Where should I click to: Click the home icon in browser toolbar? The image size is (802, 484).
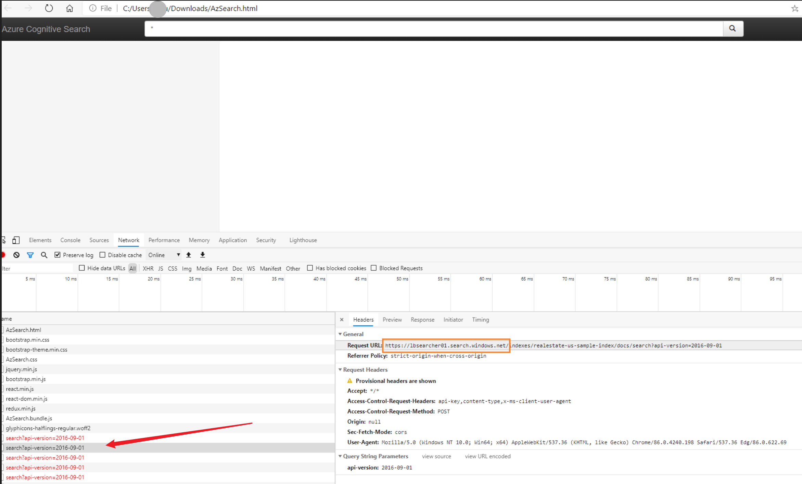(x=69, y=8)
